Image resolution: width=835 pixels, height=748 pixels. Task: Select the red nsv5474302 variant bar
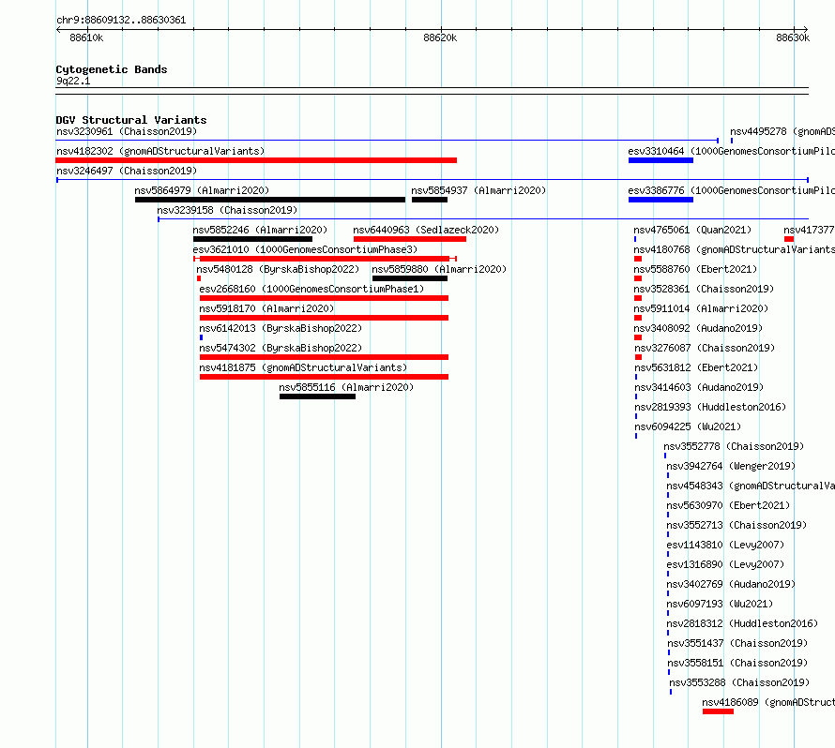tap(325, 357)
